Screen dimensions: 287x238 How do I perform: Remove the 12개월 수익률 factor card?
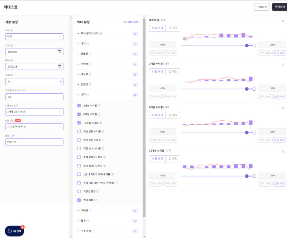point(283,151)
